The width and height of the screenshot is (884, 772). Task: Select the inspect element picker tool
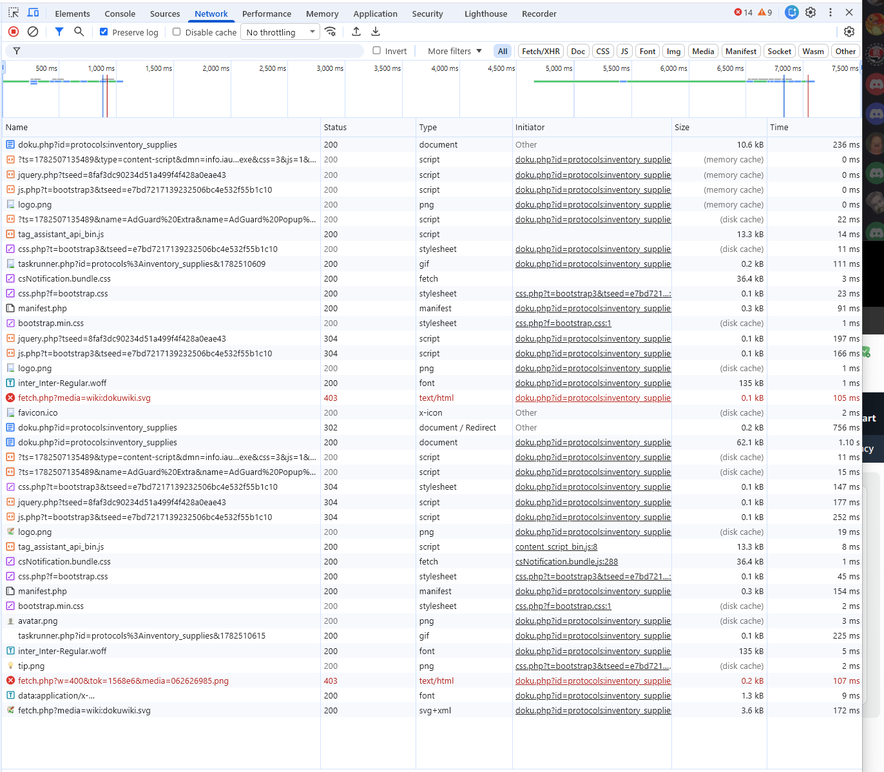(x=14, y=12)
